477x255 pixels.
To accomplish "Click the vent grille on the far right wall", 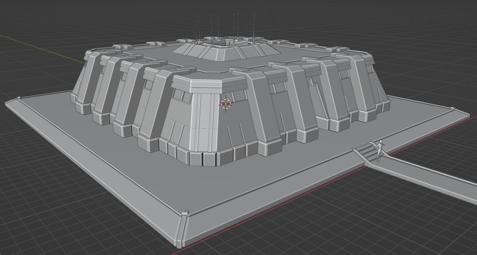I will click(370, 69).
